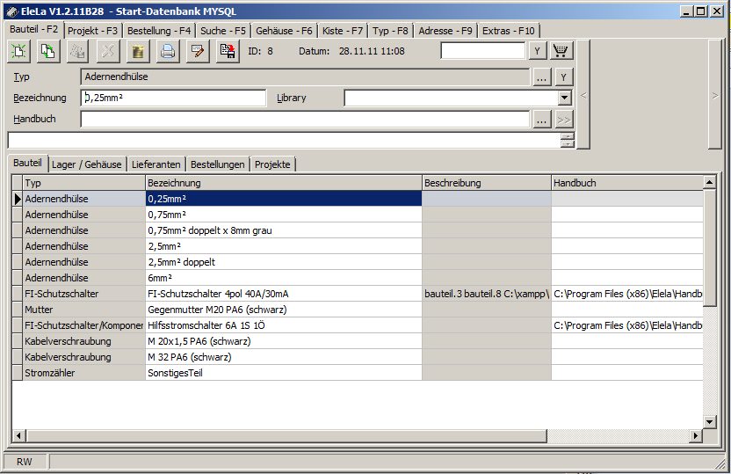The image size is (731, 474).
Task: Click into the Bezeichnung input field
Action: pyautogui.click(x=173, y=98)
